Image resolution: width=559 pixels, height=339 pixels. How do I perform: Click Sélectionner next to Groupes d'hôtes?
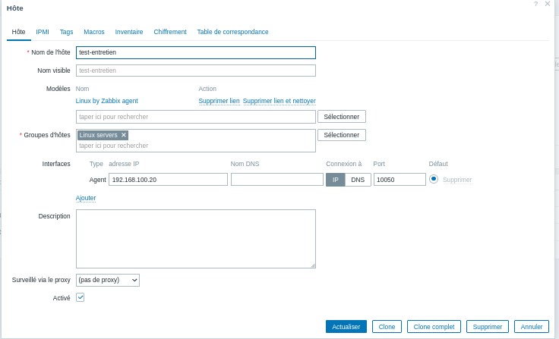coord(342,135)
